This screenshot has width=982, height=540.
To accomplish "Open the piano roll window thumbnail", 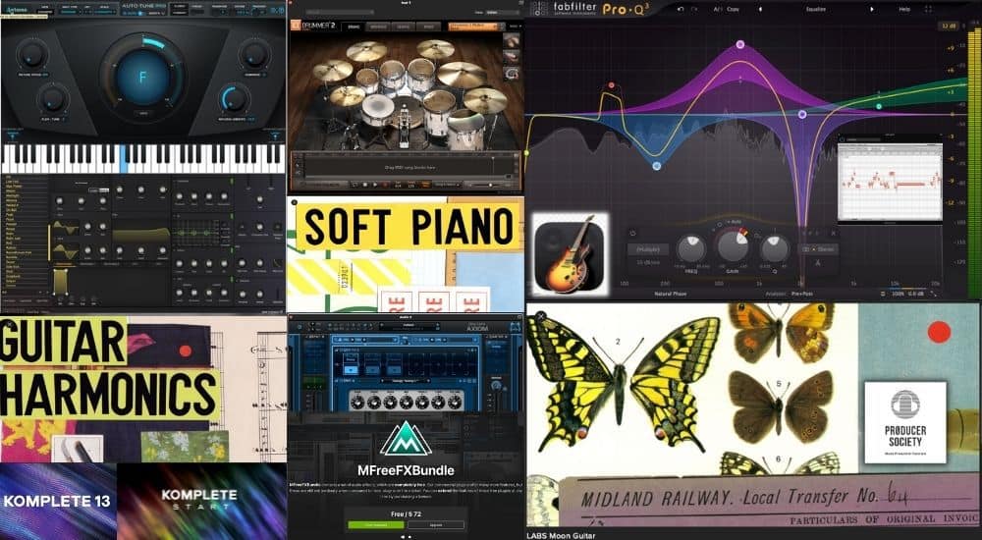I will tap(890, 178).
